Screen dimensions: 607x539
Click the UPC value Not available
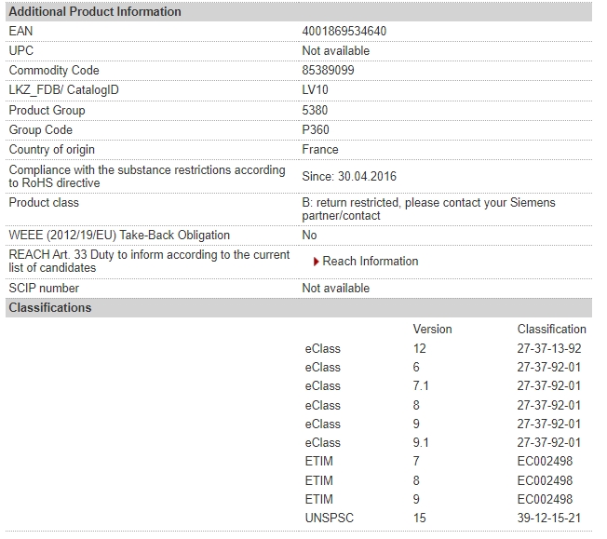(335, 50)
